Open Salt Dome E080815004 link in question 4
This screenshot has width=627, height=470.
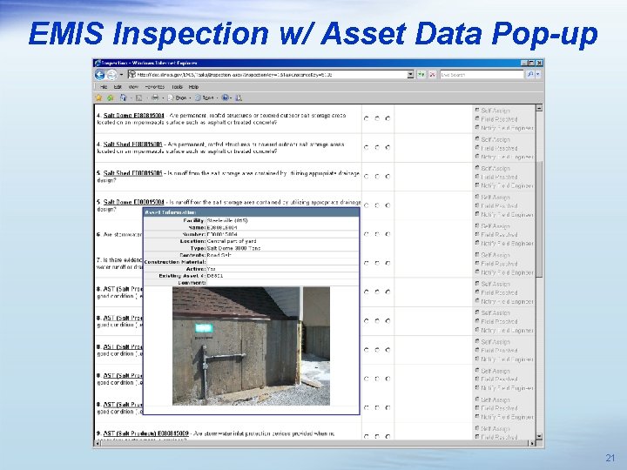click(133, 116)
